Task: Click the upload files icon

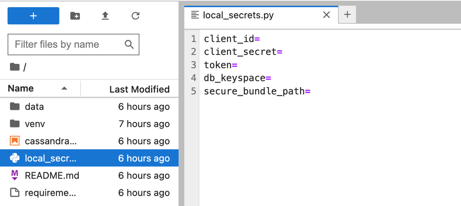Action: 105,16
